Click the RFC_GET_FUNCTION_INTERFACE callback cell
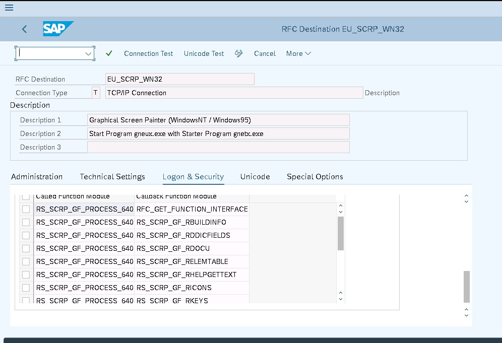Screen dimensions: 502x343 (192, 209)
